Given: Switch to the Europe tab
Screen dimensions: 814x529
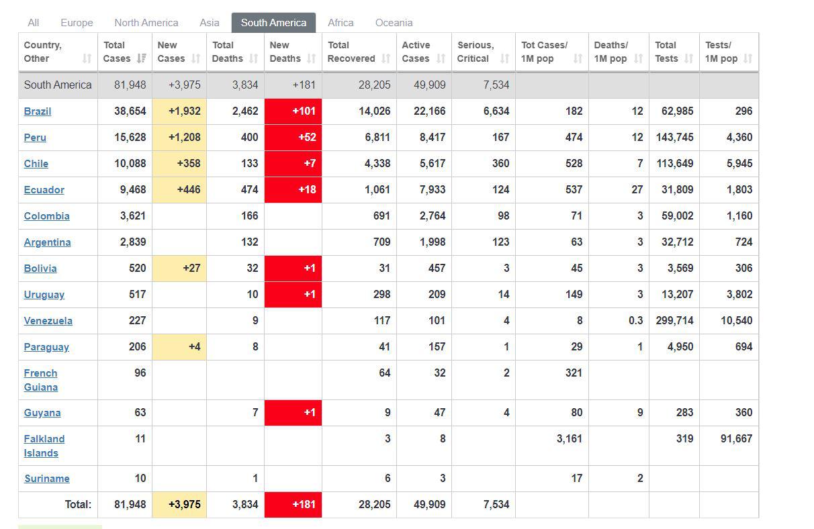Looking at the screenshot, I should pyautogui.click(x=77, y=23).
